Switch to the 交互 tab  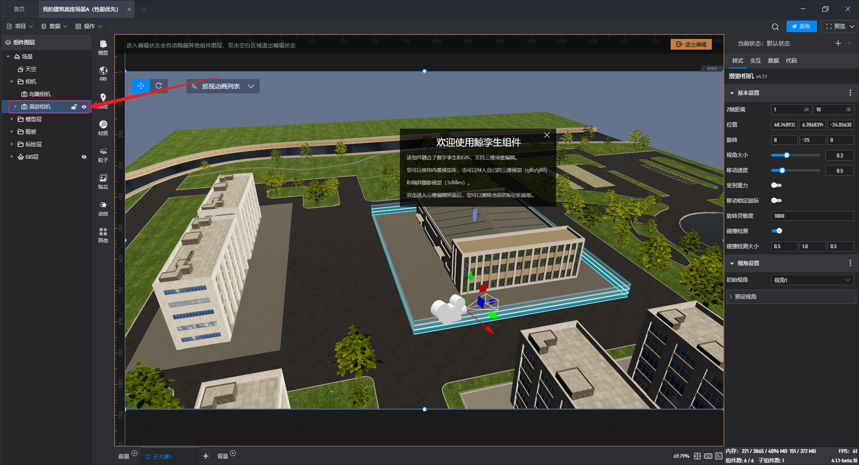click(755, 61)
